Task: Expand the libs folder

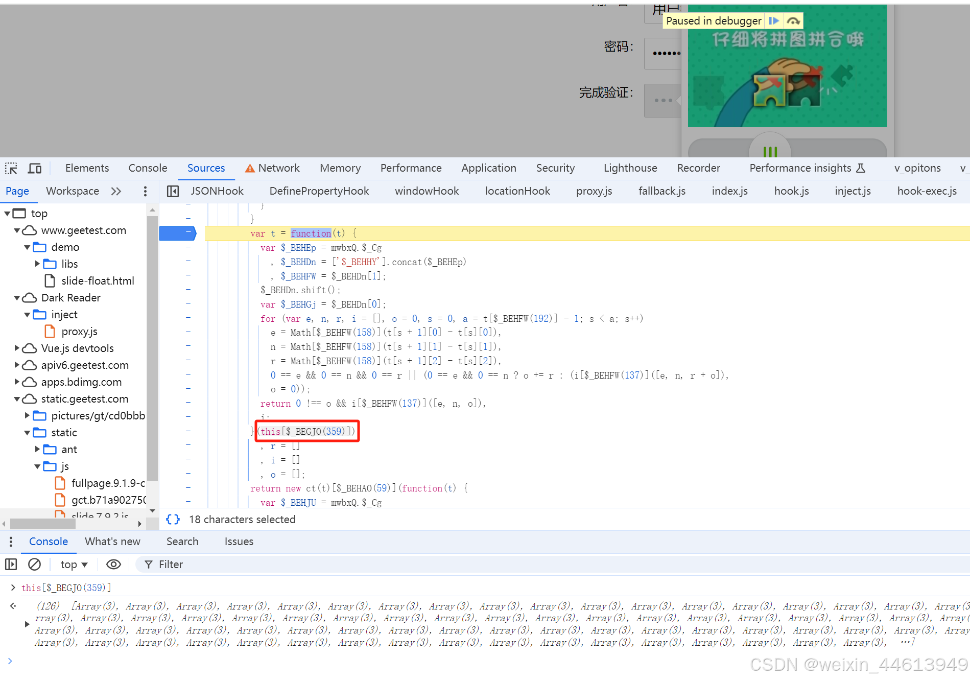Action: 37,264
